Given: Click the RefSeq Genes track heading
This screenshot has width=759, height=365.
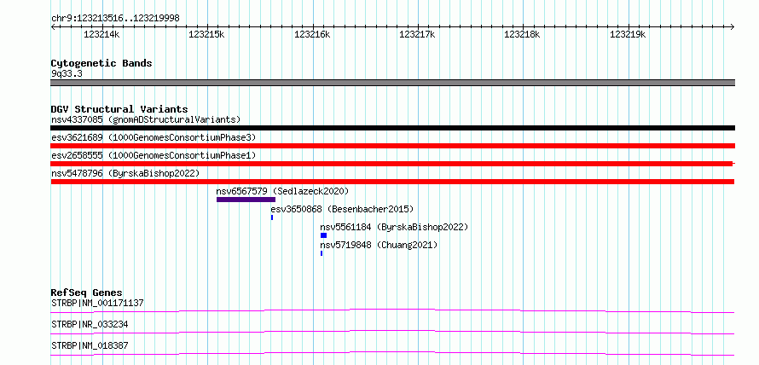Looking at the screenshot, I should coord(86,293).
